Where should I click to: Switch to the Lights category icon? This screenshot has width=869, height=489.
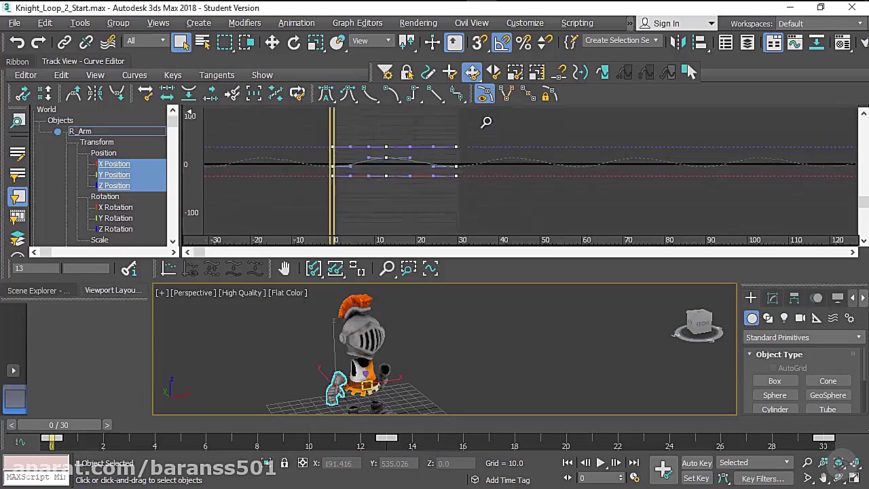tap(784, 319)
